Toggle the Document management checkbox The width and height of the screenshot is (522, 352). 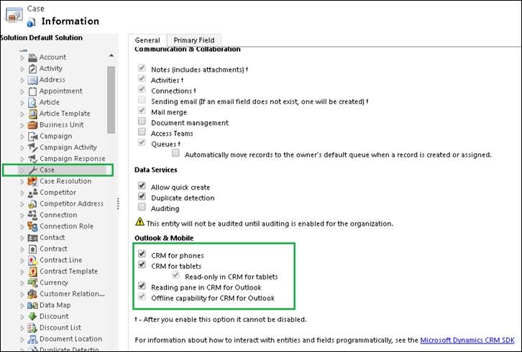[142, 121]
